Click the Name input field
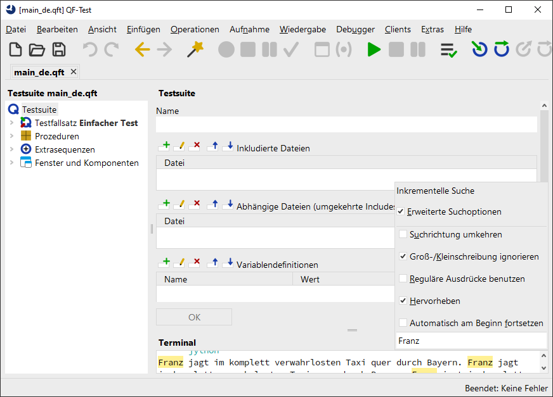This screenshot has width=553, height=397. [346, 125]
